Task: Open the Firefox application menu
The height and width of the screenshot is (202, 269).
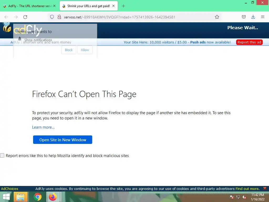Action: [262, 17]
